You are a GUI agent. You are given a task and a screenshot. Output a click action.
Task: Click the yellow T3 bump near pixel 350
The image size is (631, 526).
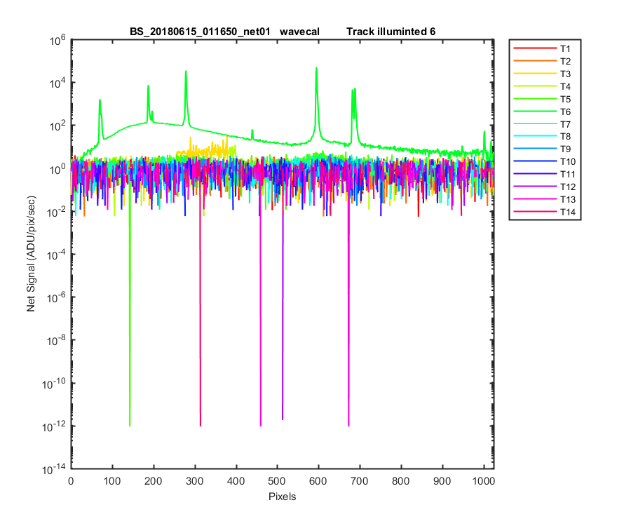208,149
